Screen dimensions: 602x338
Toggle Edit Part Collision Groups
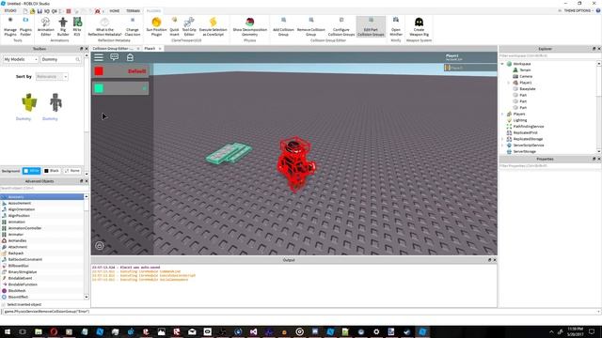pyautogui.click(x=371, y=26)
